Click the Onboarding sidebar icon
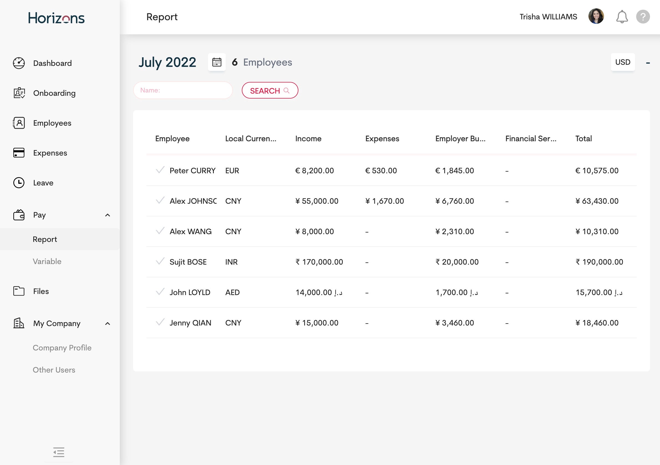This screenshot has width=660, height=465. click(x=19, y=93)
